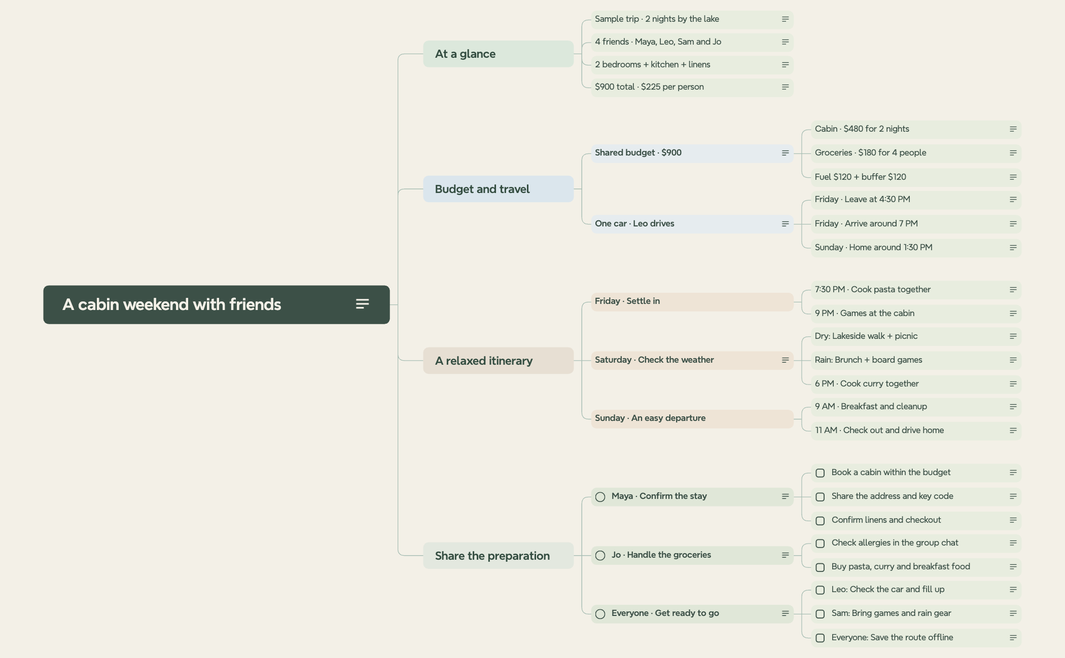Image resolution: width=1065 pixels, height=658 pixels.
Task: Click 9 PM Games at the cabin text
Action: coord(865,314)
